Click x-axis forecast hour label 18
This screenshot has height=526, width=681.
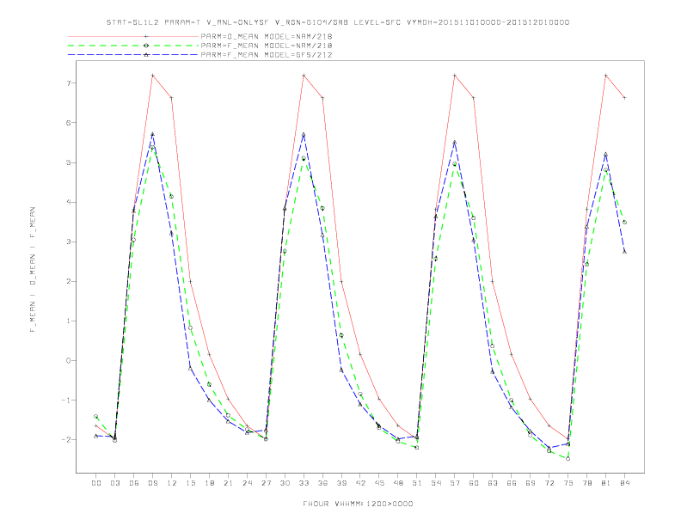pos(209,483)
